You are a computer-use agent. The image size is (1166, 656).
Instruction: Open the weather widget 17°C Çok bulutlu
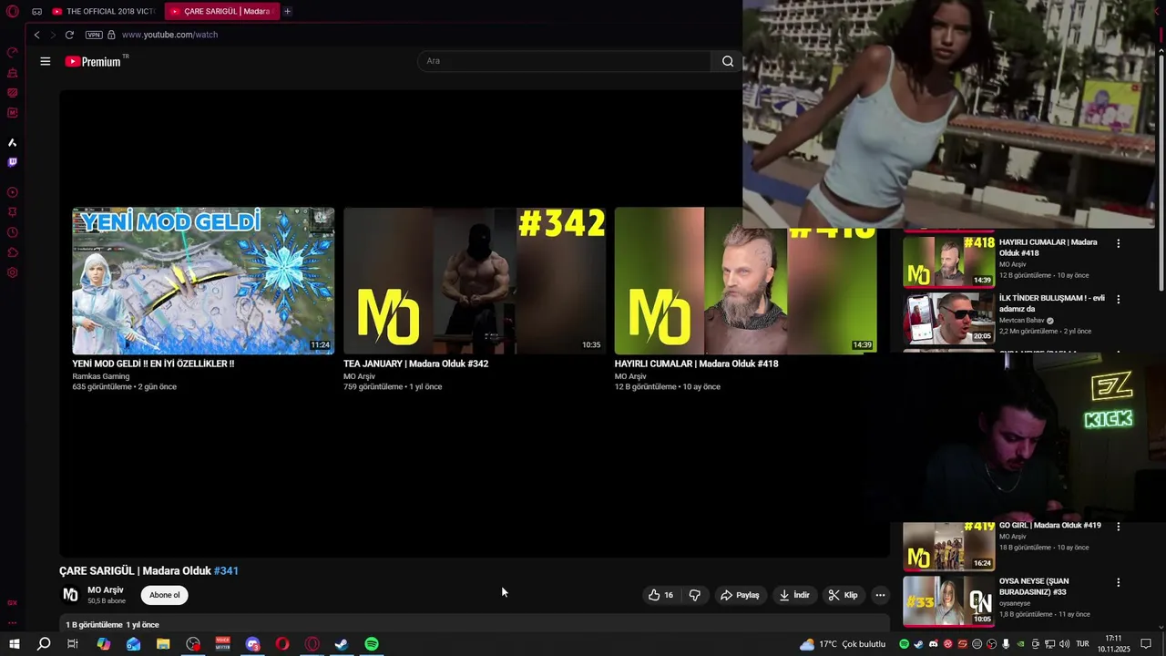843,644
